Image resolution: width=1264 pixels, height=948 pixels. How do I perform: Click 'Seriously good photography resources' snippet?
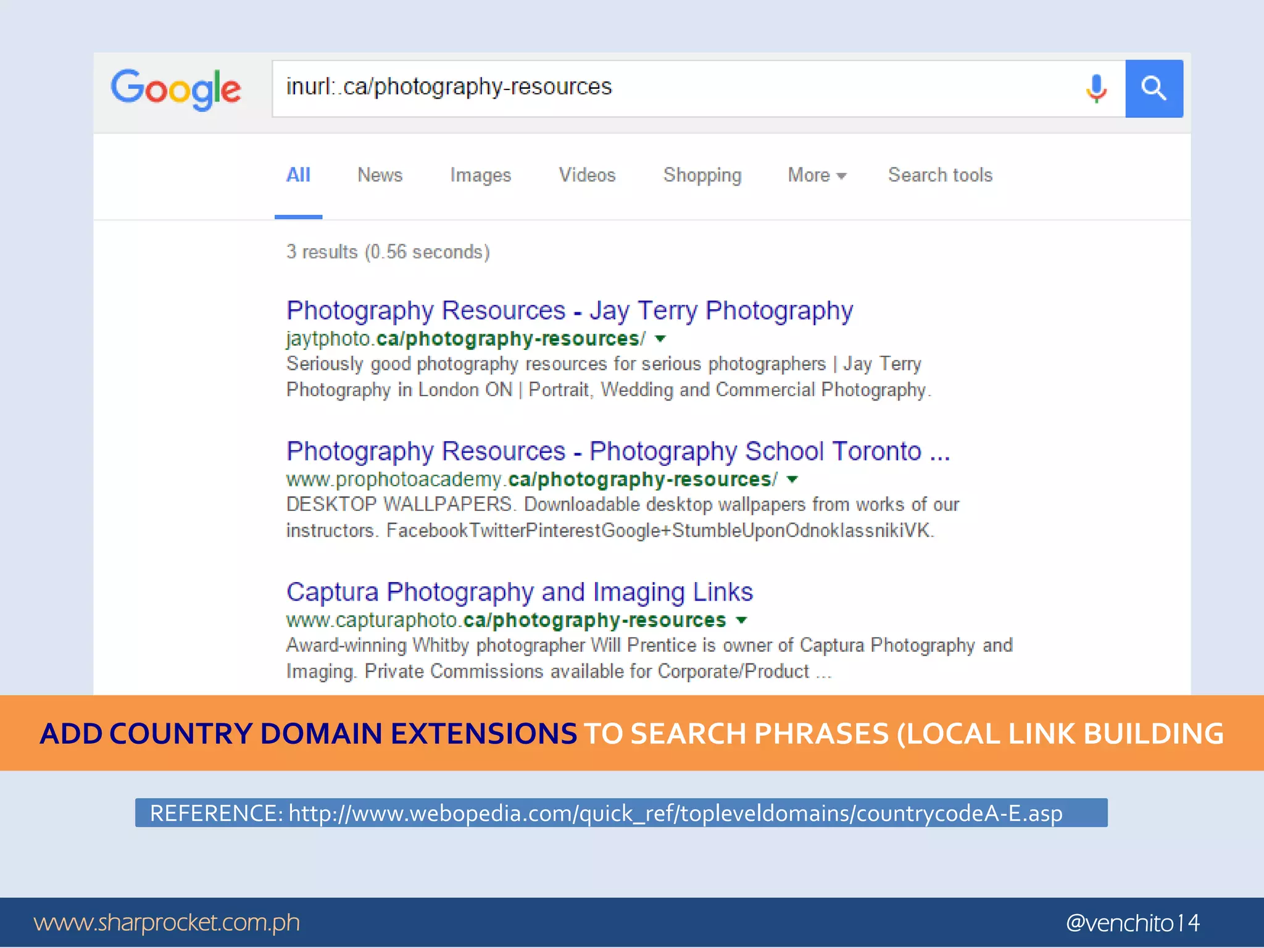point(609,376)
